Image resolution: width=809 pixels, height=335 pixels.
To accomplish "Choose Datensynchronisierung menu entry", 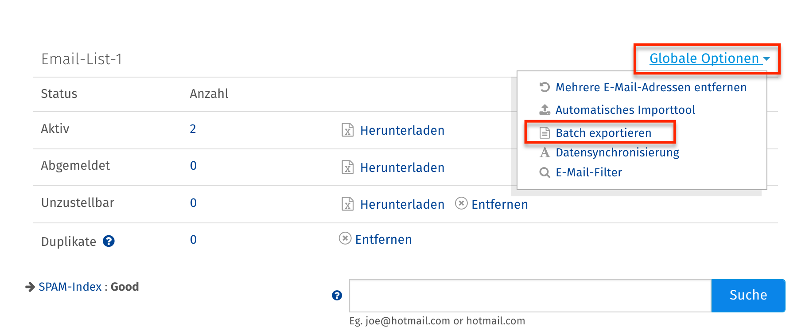I will coord(617,152).
